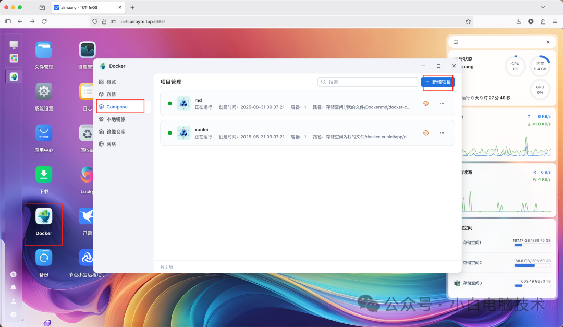Open the user account icon in fnOS sidebar
Viewport: 563px width, 327px height.
click(13, 301)
